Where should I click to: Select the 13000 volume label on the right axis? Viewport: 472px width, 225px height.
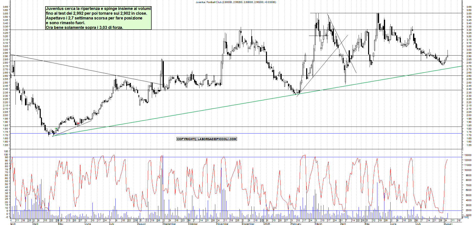[x=468, y=155]
